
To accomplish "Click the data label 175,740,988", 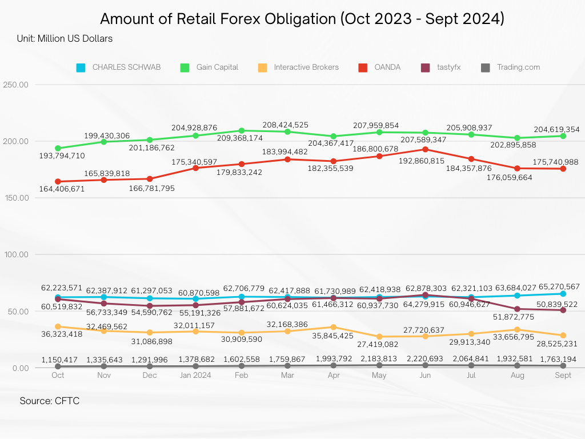I will click(x=555, y=162).
